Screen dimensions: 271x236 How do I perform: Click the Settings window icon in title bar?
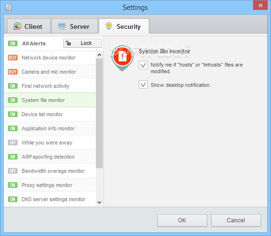tap(8, 7)
